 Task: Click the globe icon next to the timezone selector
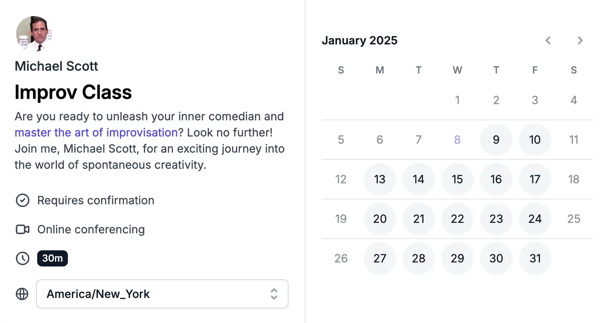[x=22, y=294]
